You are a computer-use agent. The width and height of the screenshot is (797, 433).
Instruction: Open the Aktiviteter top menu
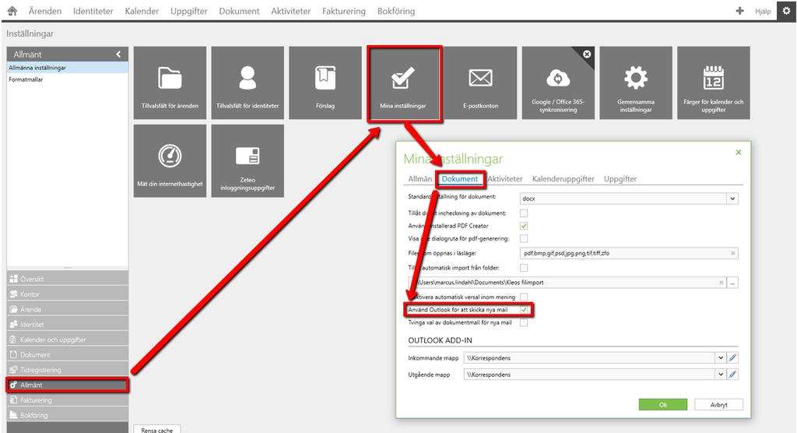click(291, 11)
